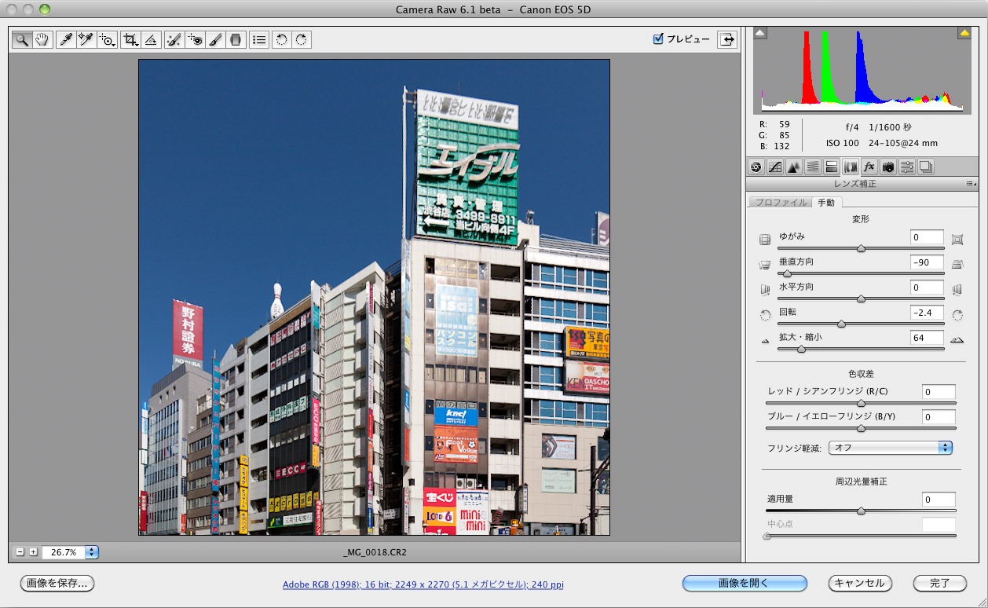Click the building preview image
This screenshot has height=608, width=988.
tap(375, 297)
